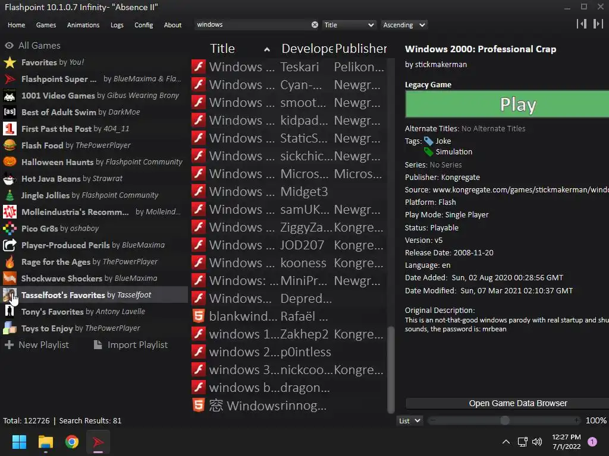
Task: Click the green Play button
Action: tap(507, 104)
